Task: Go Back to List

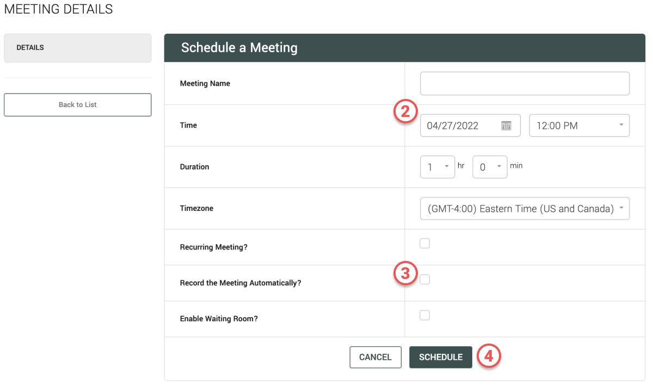Action: click(77, 105)
